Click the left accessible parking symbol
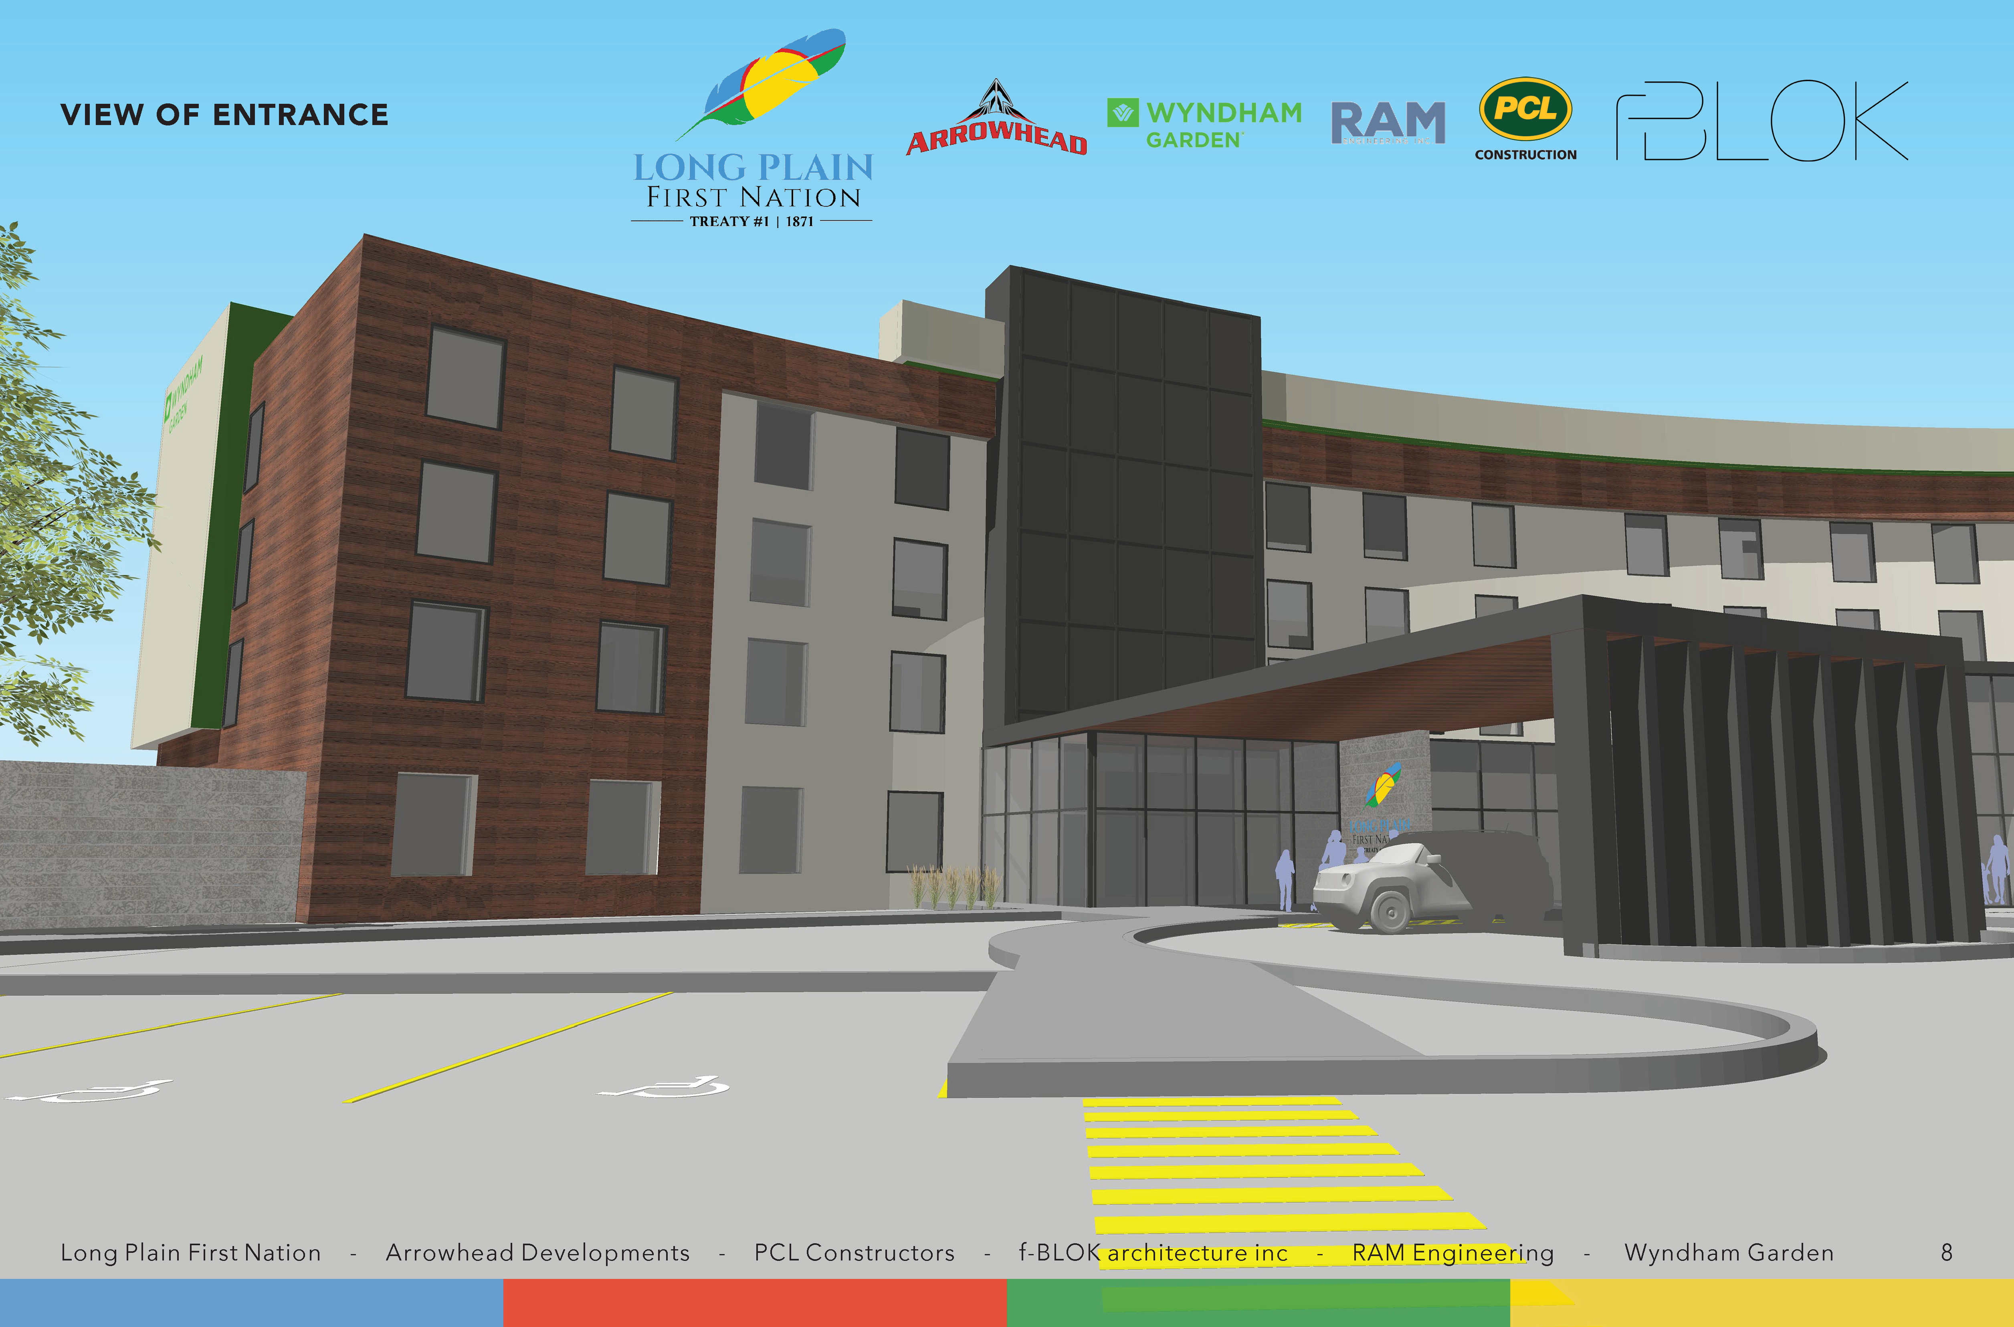The width and height of the screenshot is (2014, 1327). point(91,1090)
